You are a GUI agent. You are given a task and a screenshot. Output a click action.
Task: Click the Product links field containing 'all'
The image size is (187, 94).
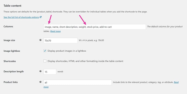pos(78,82)
